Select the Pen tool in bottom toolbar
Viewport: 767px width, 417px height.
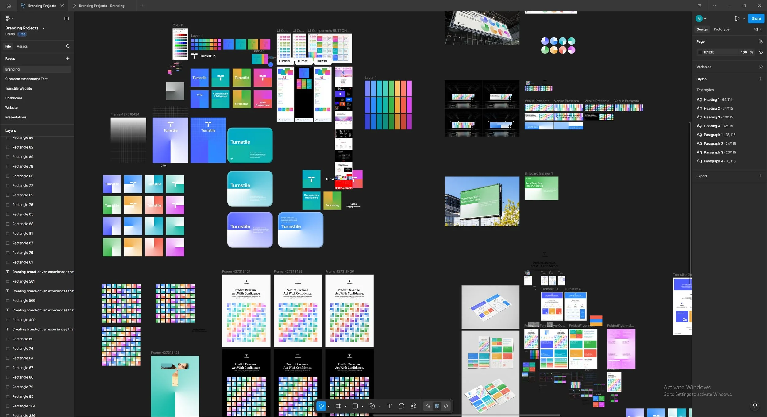pyautogui.click(x=372, y=406)
